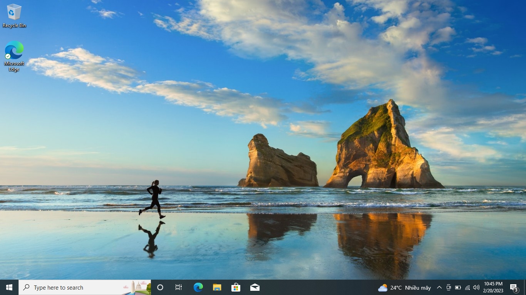Open the 24°C Nhiều mây weather widget
This screenshot has width=526, height=295.
click(x=404, y=287)
